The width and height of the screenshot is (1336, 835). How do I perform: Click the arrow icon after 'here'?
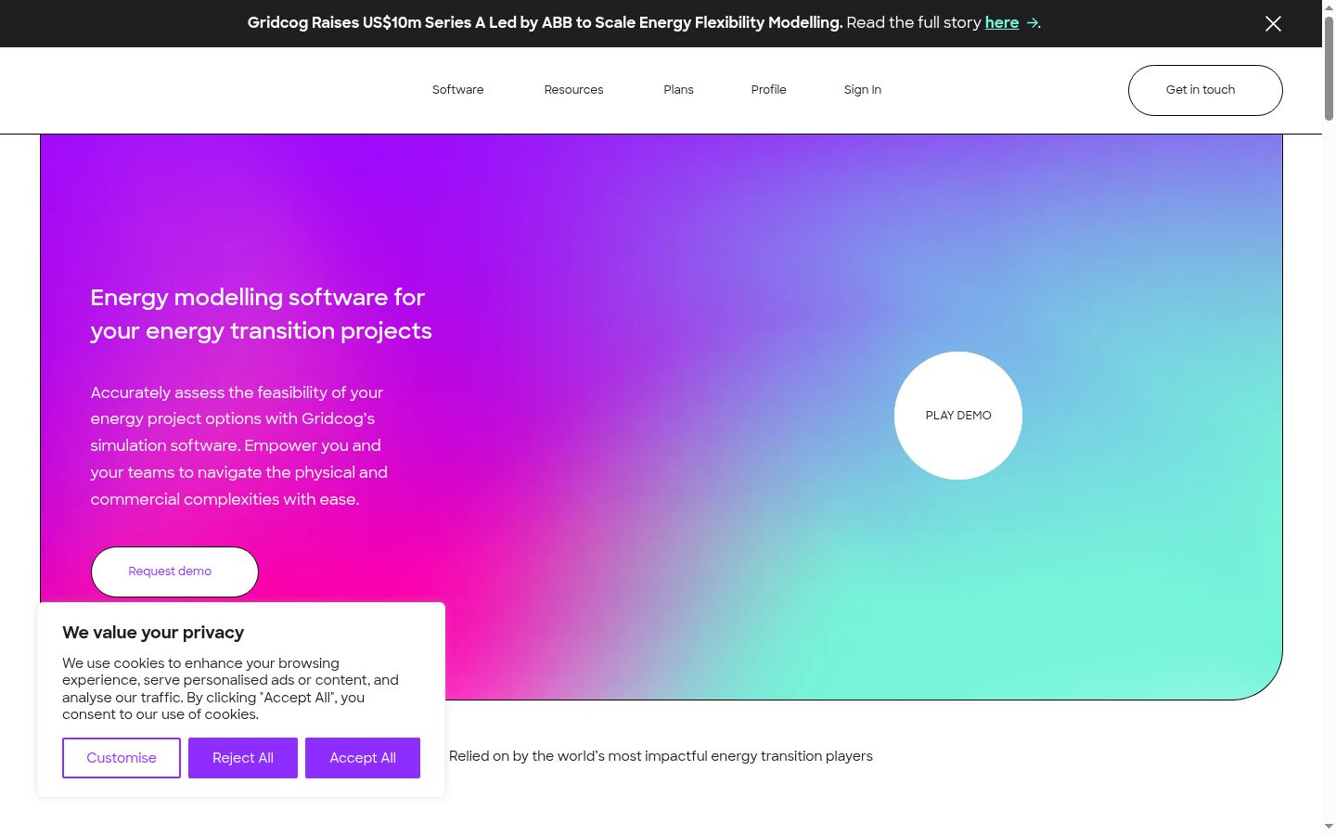1032,23
